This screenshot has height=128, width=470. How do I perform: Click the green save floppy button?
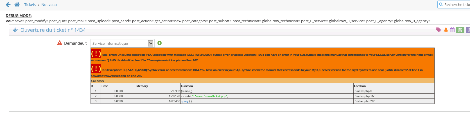pos(460,30)
